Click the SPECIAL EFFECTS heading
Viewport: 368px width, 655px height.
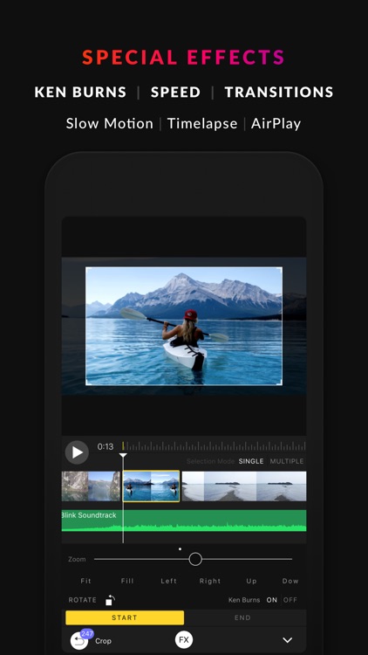183,58
